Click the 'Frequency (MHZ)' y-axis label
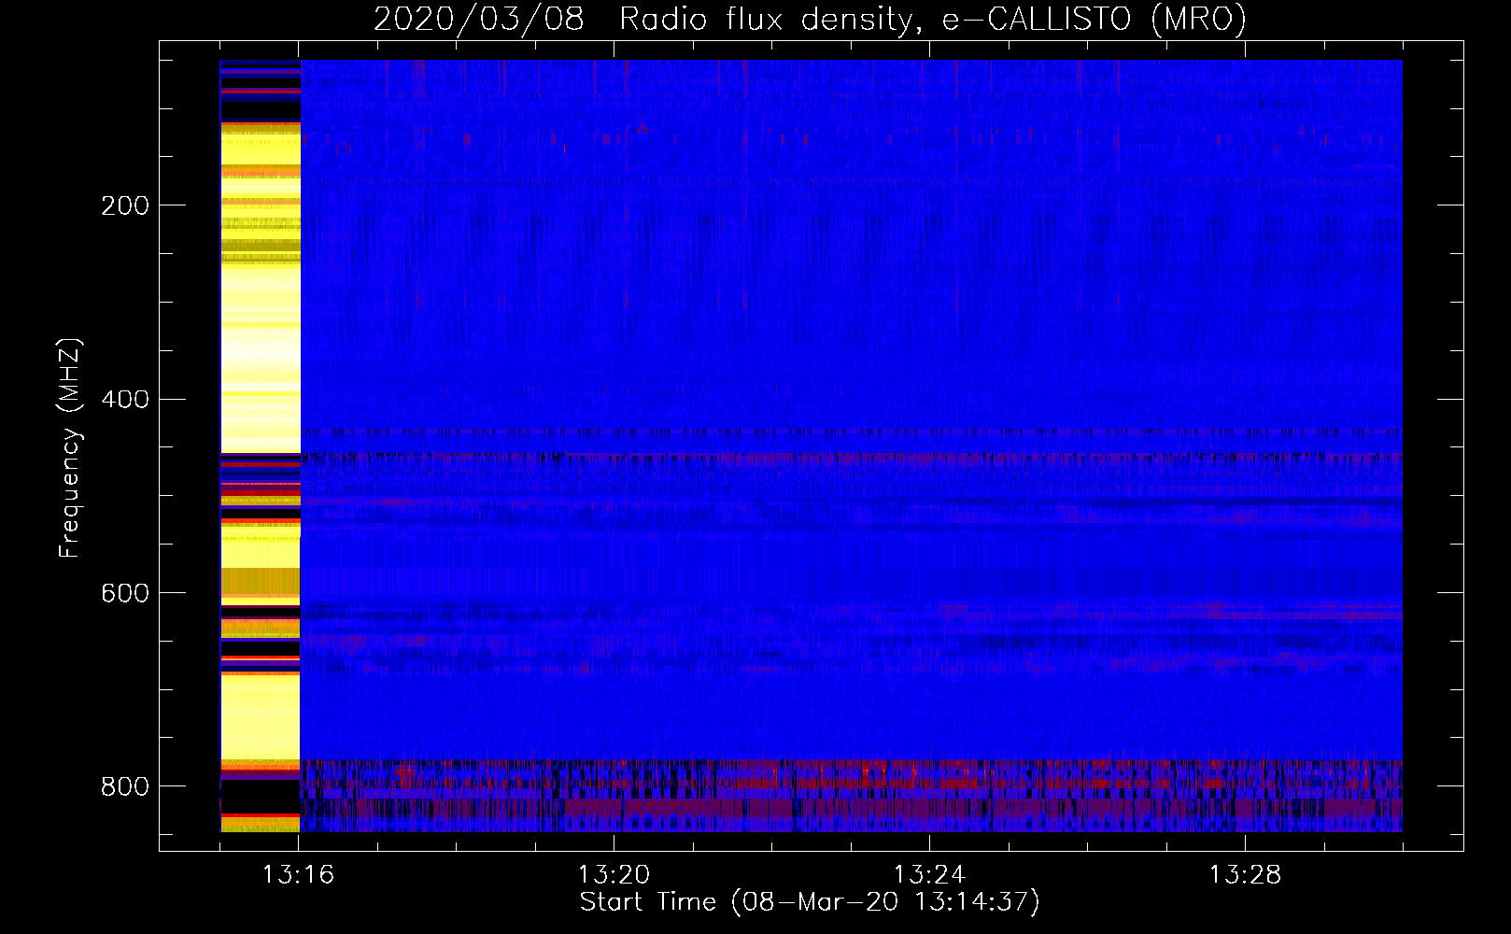 pyautogui.click(x=70, y=448)
